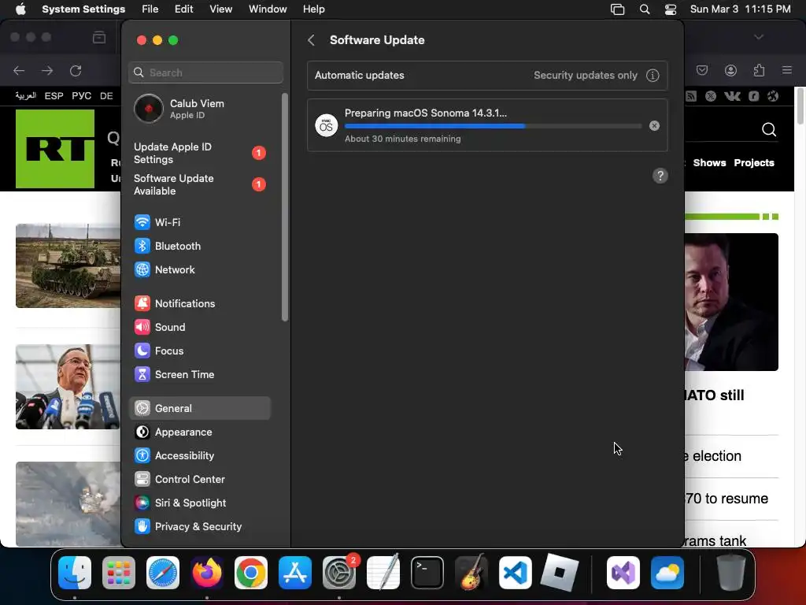Open Finder from the Dock
This screenshot has width=806, height=605.
[x=75, y=573]
